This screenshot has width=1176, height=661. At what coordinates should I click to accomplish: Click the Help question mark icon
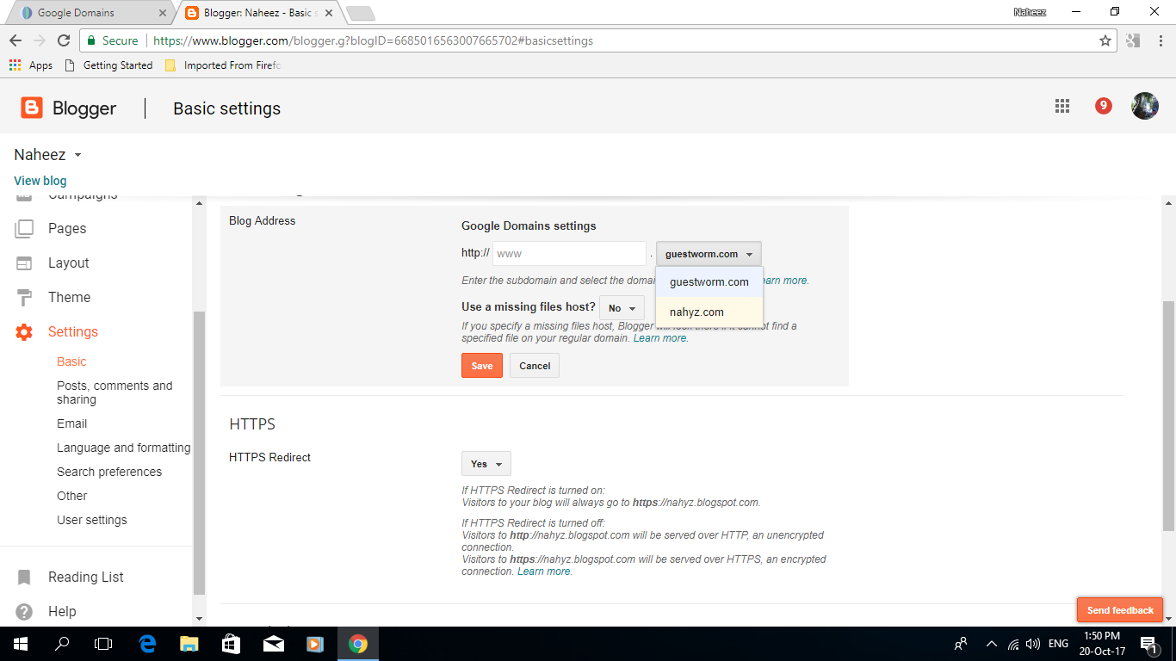tap(24, 611)
